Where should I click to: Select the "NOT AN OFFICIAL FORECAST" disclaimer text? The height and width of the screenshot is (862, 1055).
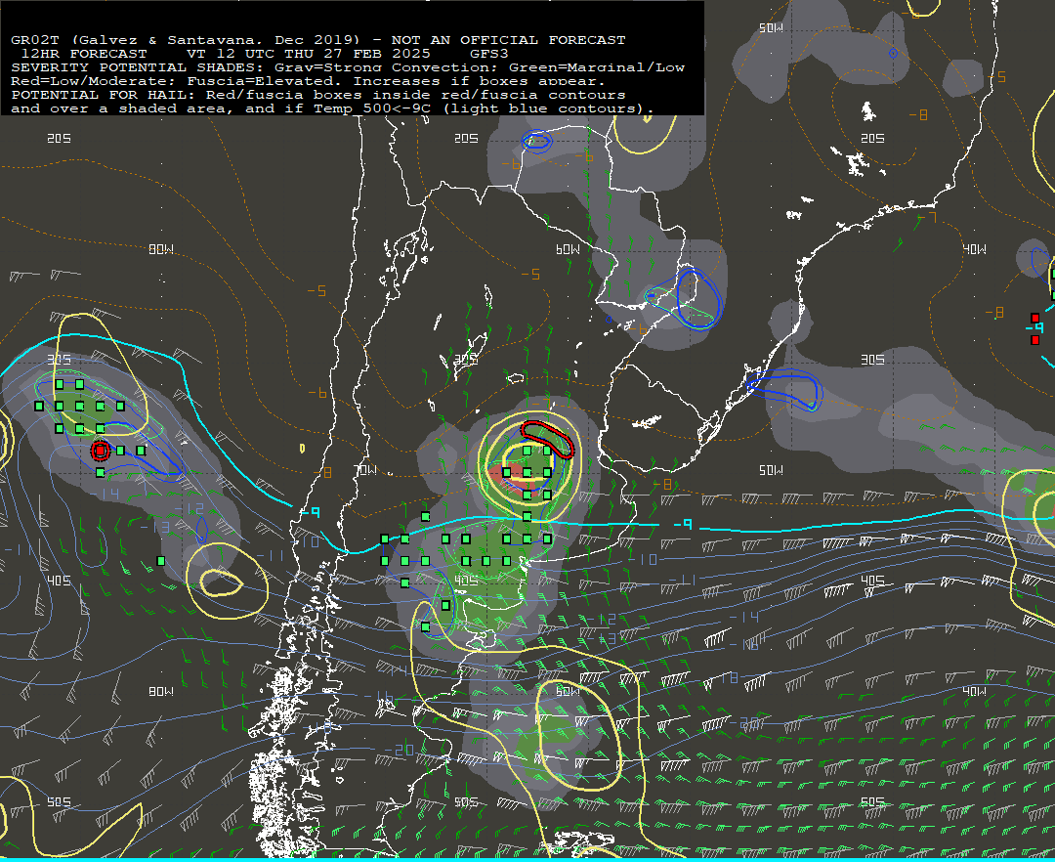(509, 40)
